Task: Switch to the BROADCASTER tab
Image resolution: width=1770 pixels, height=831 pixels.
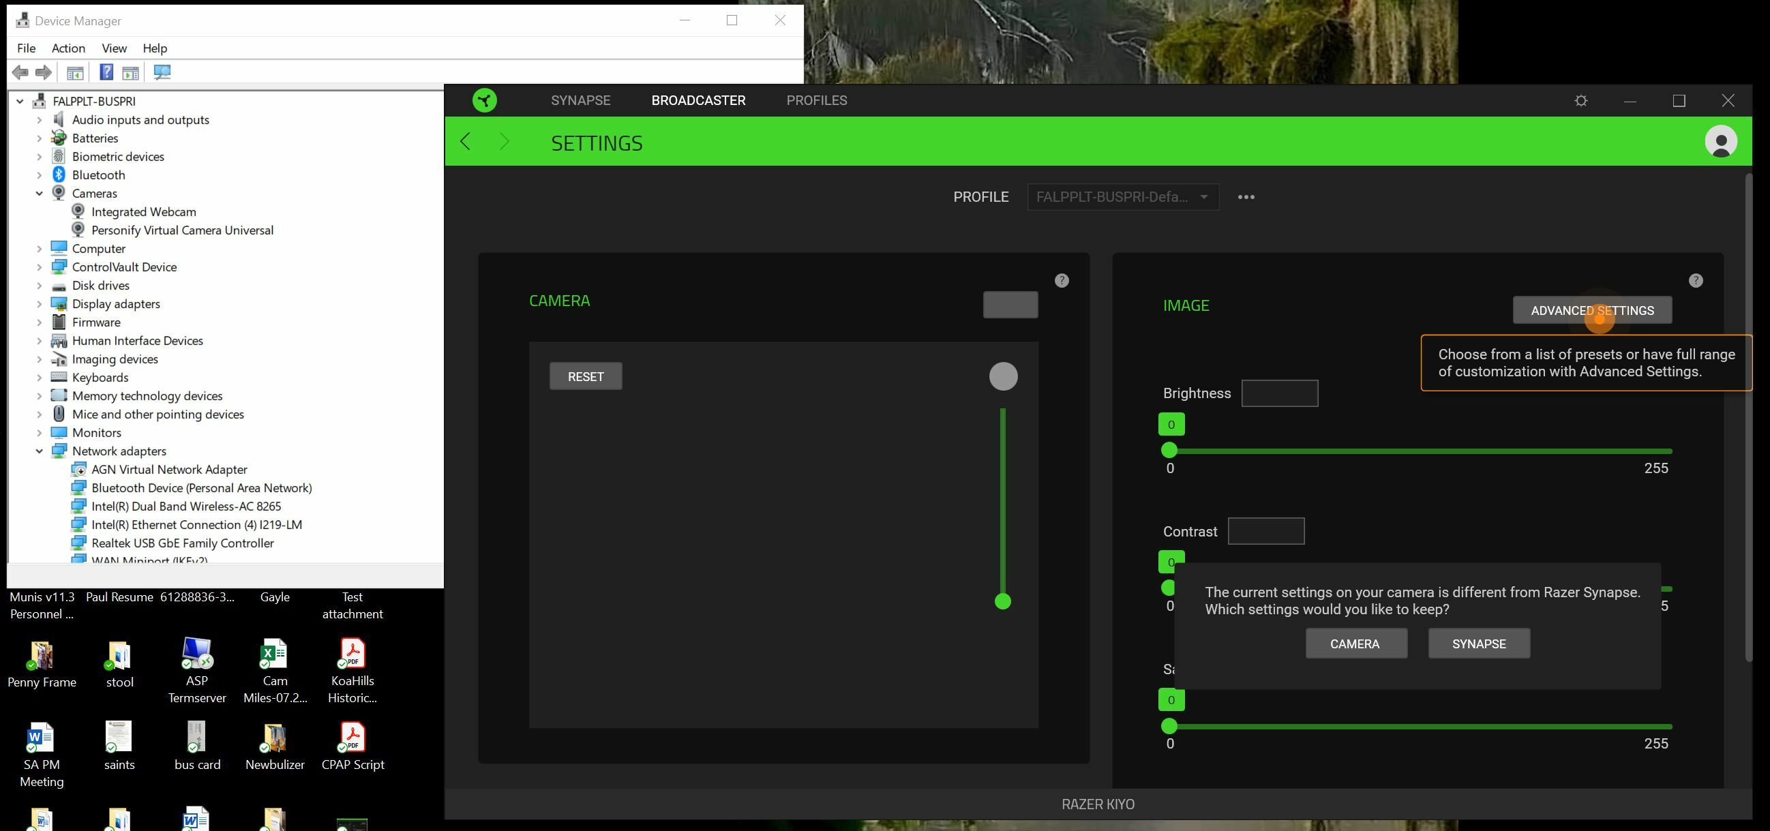Action: tap(698, 100)
